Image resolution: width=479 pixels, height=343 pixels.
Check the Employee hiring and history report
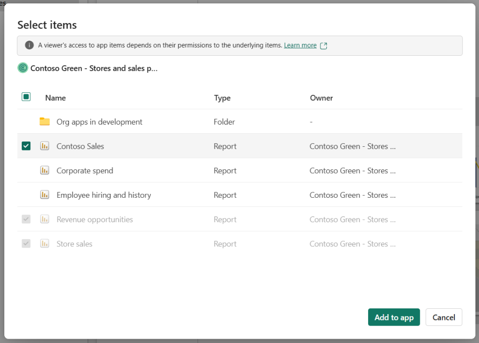(x=26, y=195)
